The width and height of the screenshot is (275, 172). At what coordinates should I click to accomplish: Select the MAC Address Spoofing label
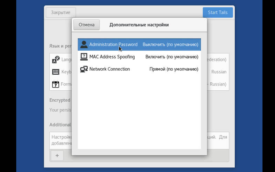pyautogui.click(x=112, y=57)
